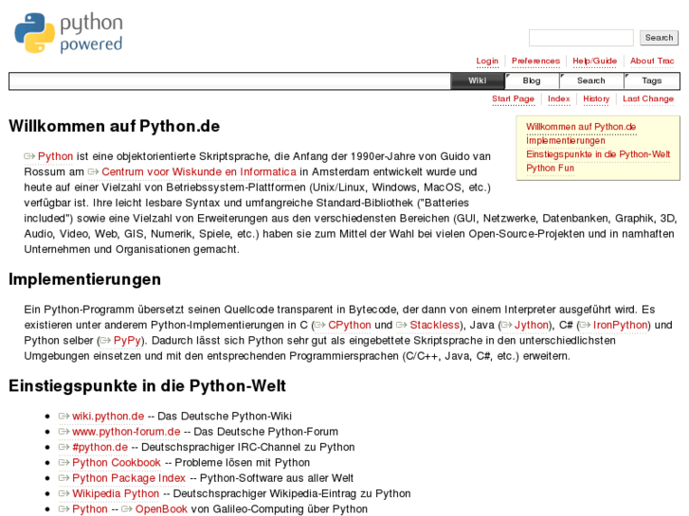This screenshot has height=516, width=689.
Task: Jump to Willkommen auf Python.de in contents box
Action: [x=581, y=127]
